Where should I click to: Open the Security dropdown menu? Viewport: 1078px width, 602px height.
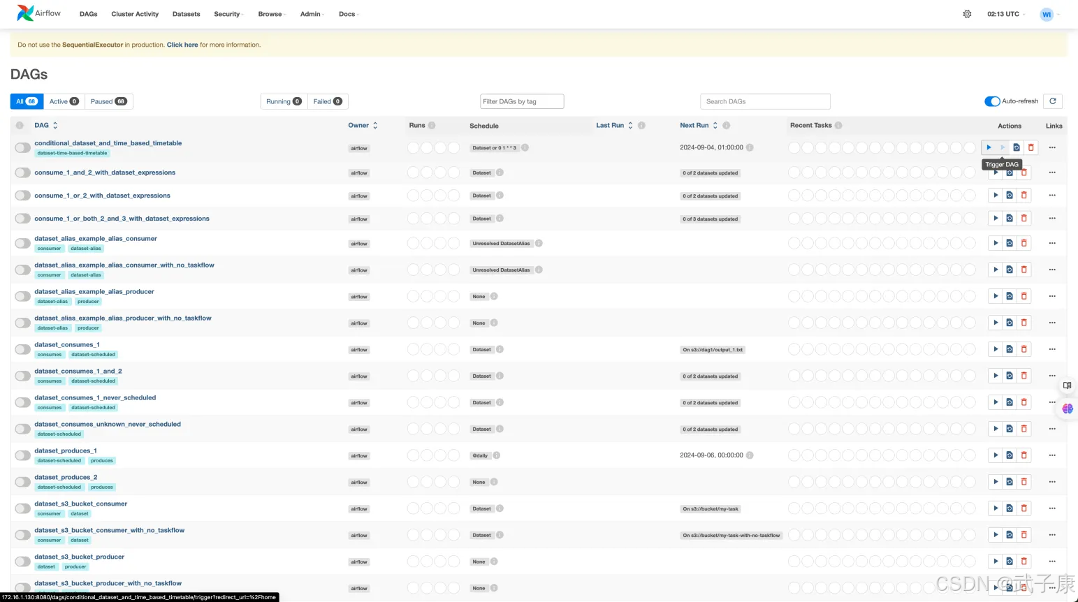(228, 14)
